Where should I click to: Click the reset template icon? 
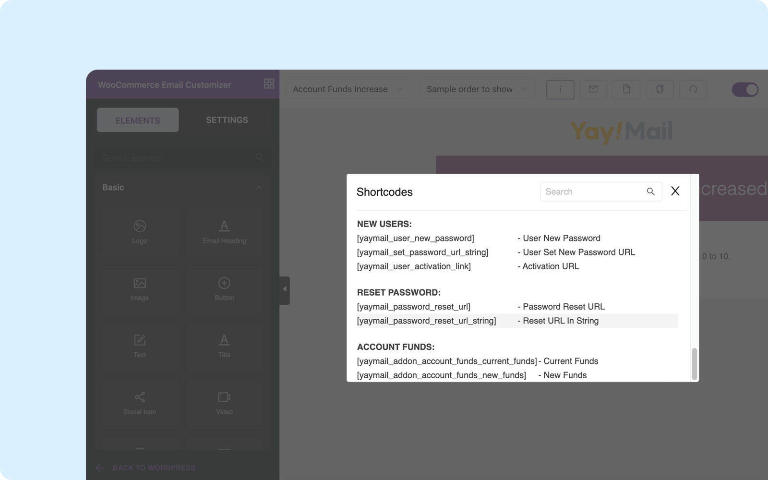[x=693, y=89]
